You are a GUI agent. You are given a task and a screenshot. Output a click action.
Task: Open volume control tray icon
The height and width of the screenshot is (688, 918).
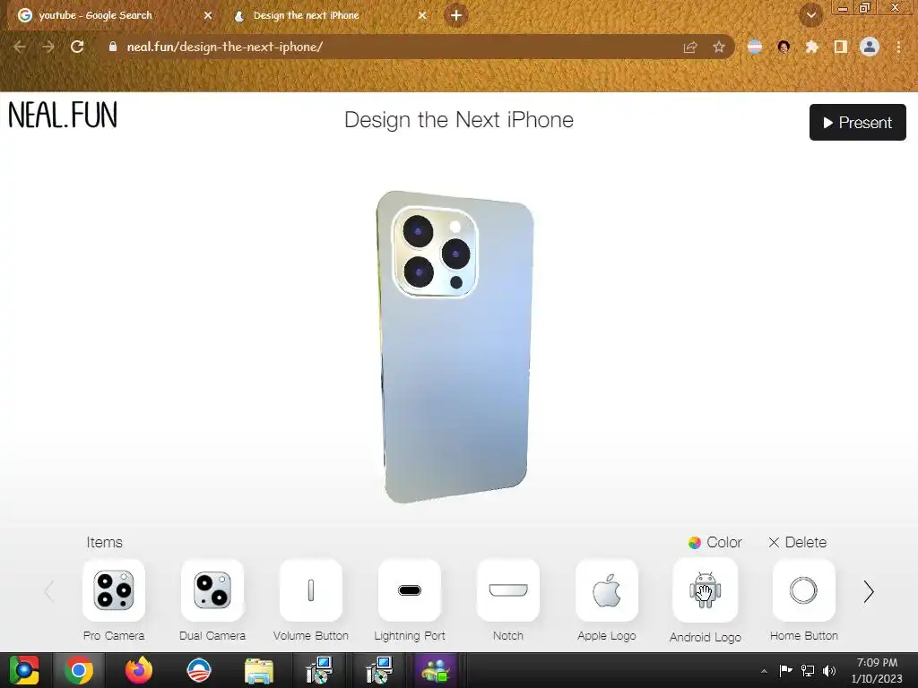[829, 670]
